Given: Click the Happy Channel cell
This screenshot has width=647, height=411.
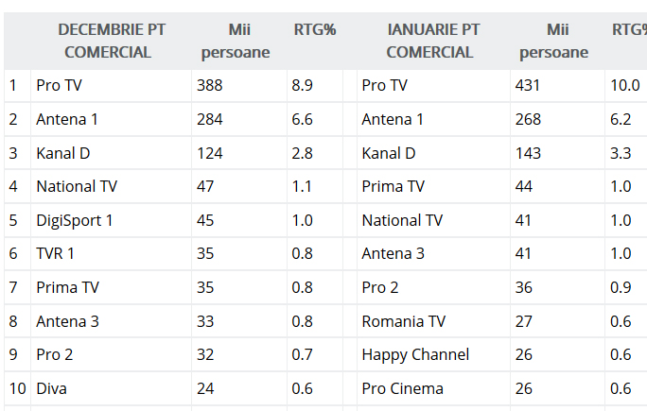Looking at the screenshot, I should (x=415, y=354).
